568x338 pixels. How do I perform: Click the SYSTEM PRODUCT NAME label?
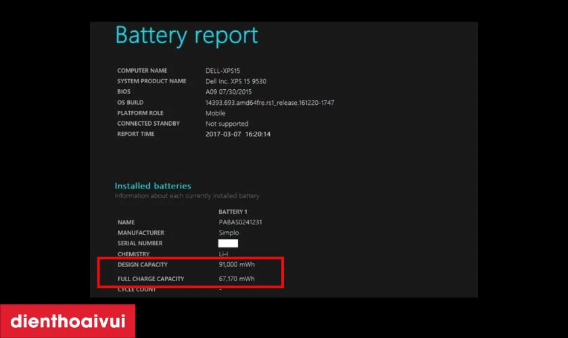pos(151,81)
